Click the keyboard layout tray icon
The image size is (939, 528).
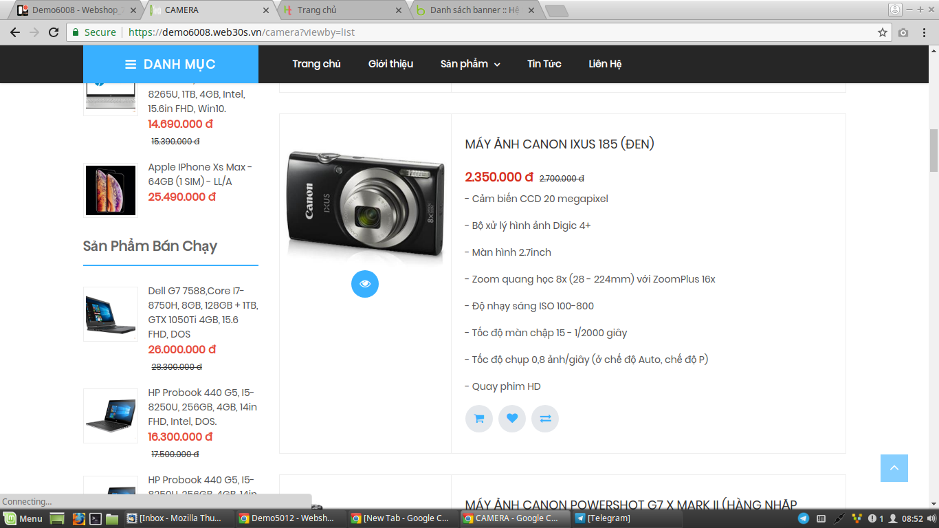[x=821, y=518]
